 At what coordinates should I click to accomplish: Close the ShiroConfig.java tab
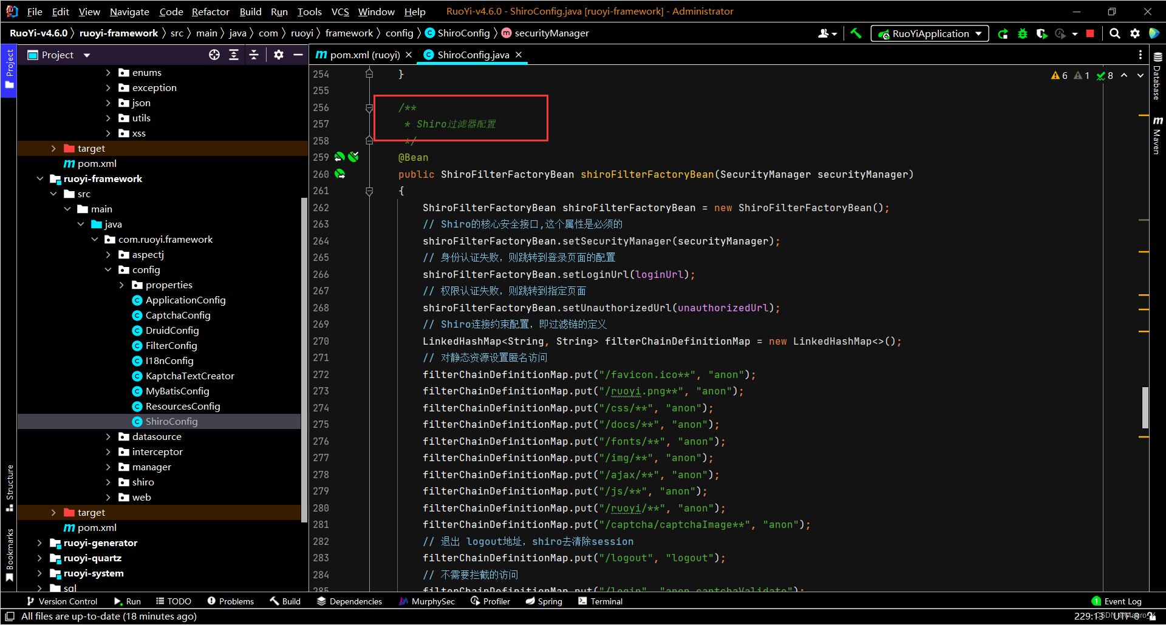click(x=519, y=55)
